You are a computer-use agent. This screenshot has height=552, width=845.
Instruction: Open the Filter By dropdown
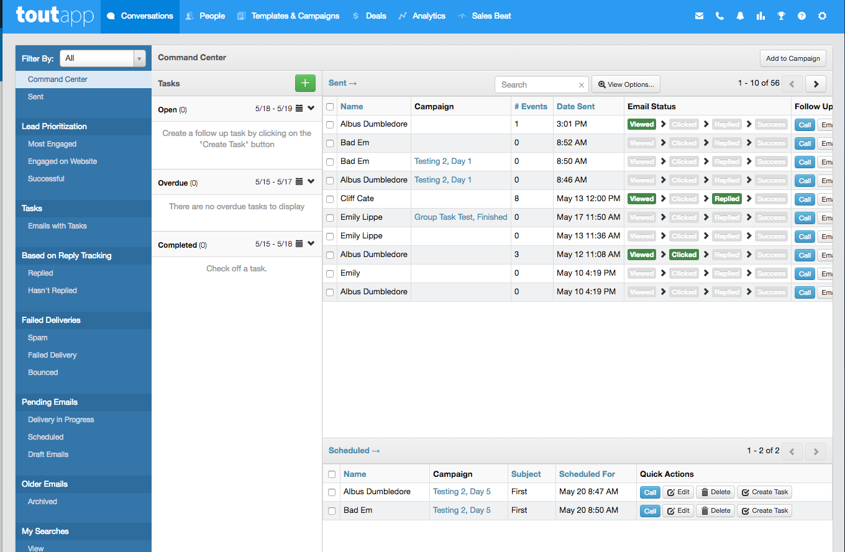(103, 58)
